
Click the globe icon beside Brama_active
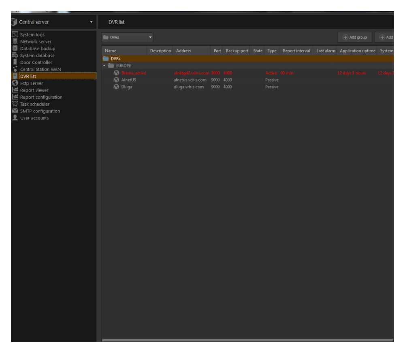point(116,73)
